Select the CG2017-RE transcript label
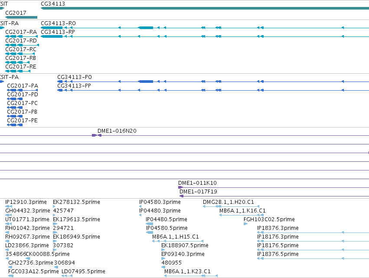 coord(21,67)
